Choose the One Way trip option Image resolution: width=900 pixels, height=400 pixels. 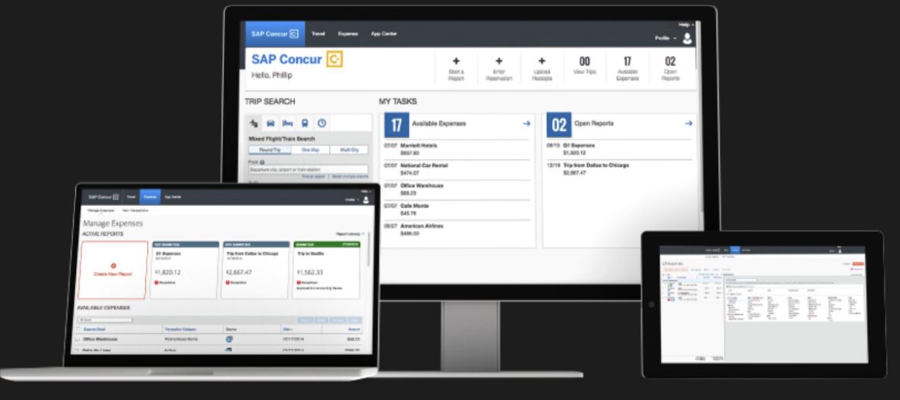[x=309, y=150]
